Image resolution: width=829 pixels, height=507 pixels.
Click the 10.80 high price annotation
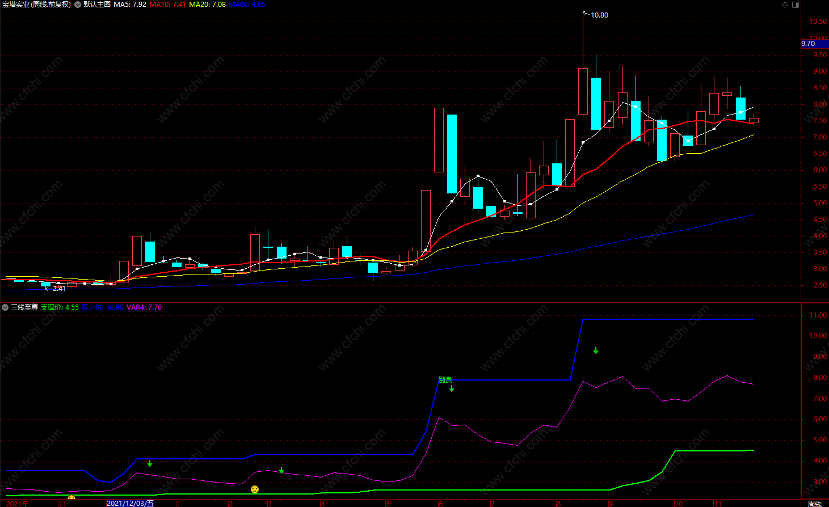599,15
